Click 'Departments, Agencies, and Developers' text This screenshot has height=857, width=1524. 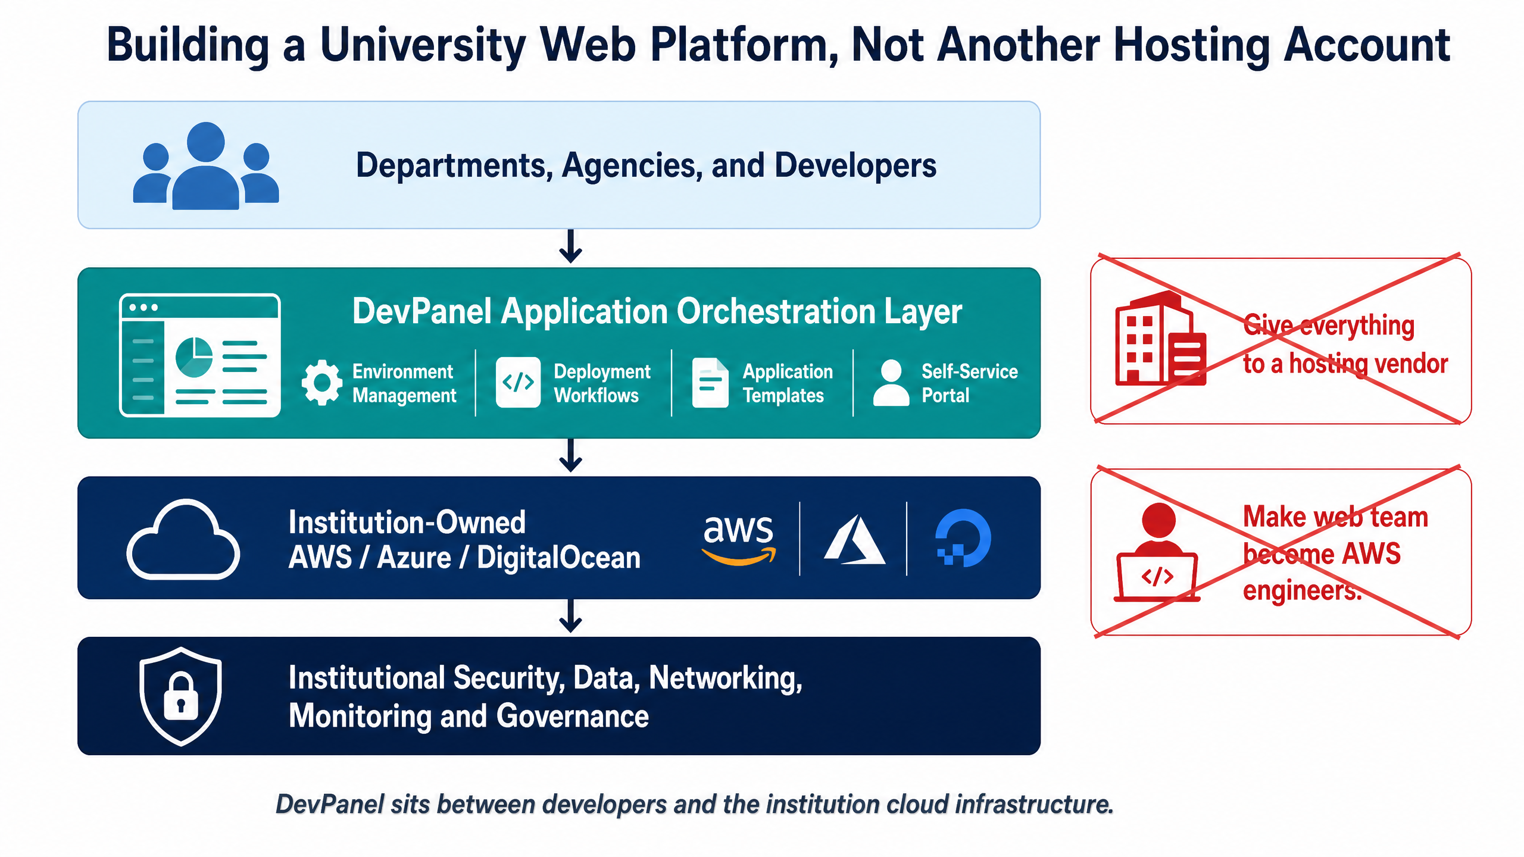click(x=646, y=165)
